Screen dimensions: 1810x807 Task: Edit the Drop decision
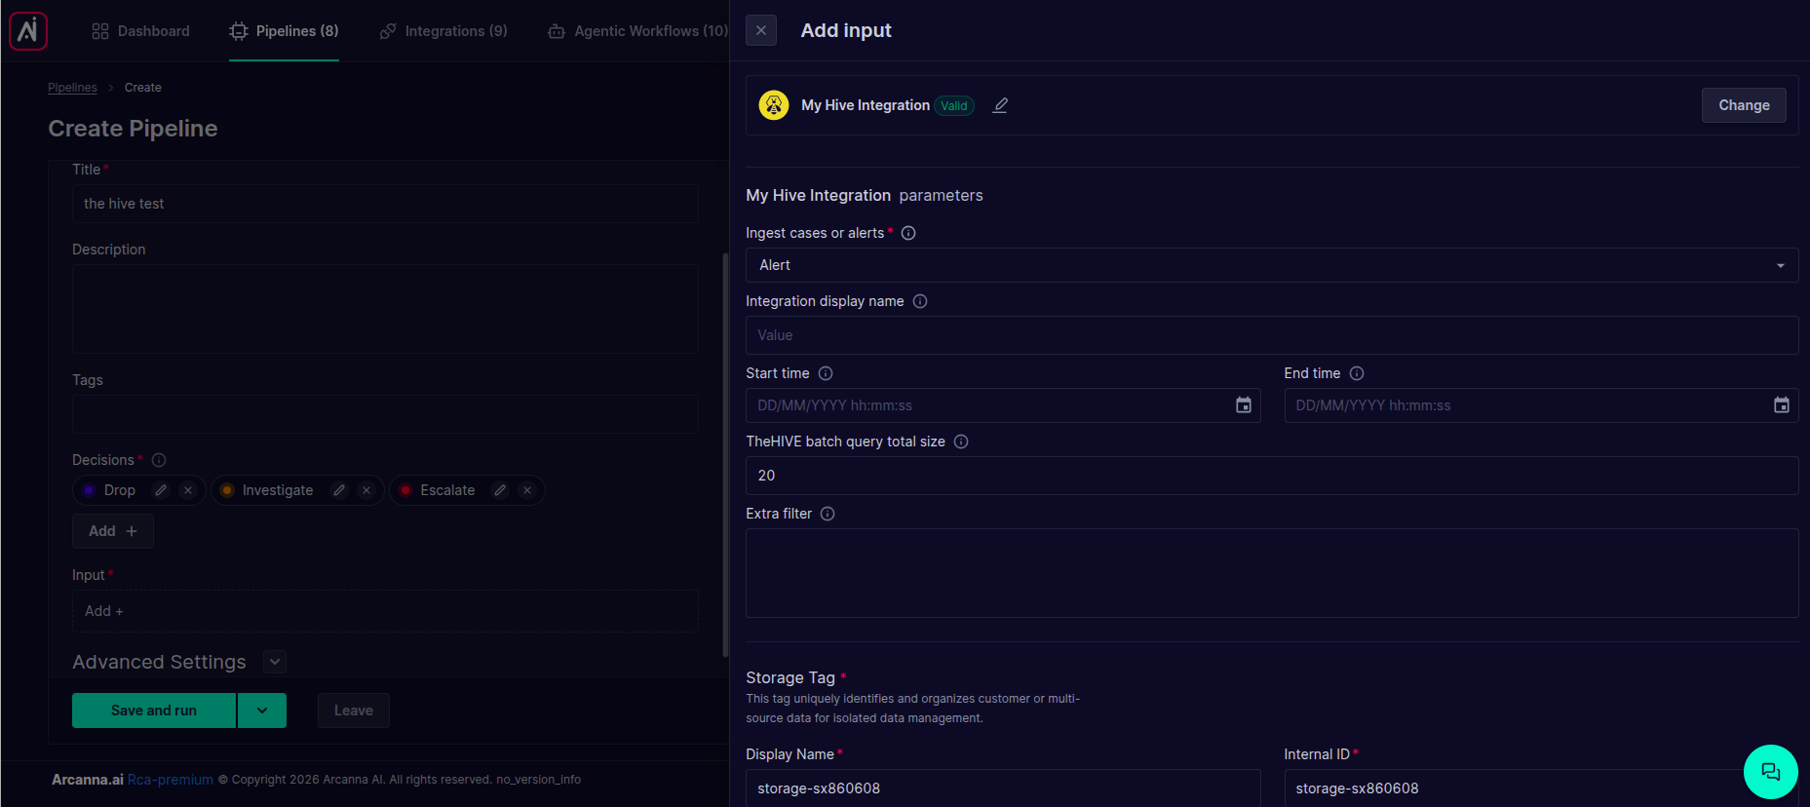[161, 490]
